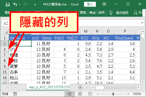Undo the last action
This screenshot has width=146, height=97.
coord(15,4)
